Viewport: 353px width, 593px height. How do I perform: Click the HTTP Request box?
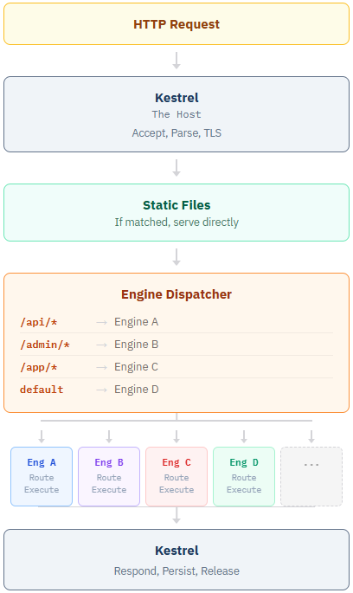176,24
